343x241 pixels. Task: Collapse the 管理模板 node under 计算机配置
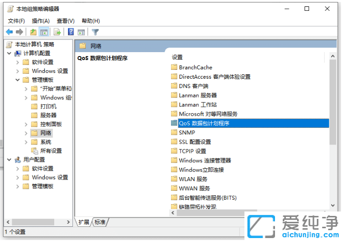[x=18, y=80]
